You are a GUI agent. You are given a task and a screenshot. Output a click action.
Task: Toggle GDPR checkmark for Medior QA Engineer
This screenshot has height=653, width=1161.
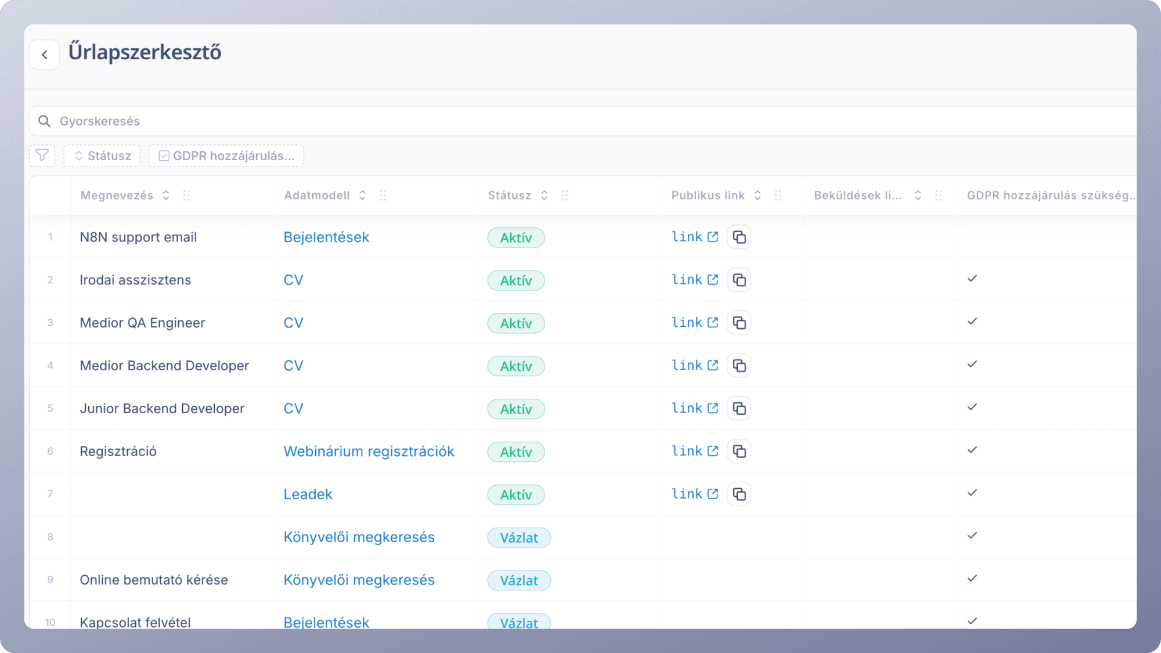pyautogui.click(x=972, y=322)
